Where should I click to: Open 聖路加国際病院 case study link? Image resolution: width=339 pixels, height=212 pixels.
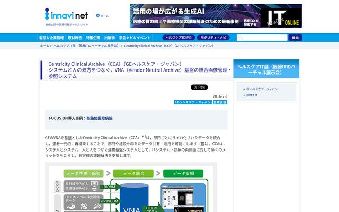[100, 118]
